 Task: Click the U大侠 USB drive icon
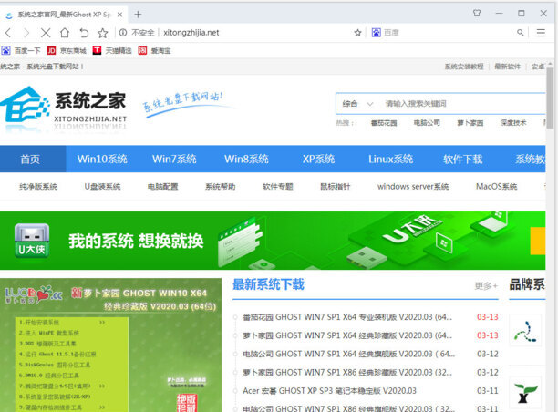[32, 240]
